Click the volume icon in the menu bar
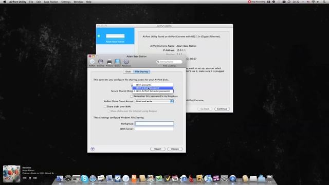The height and width of the screenshot is (185, 329). (318, 2)
